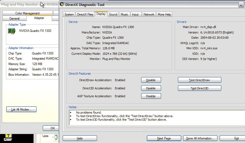Click the NVIDIA adapter card icon

click(x=11, y=31)
